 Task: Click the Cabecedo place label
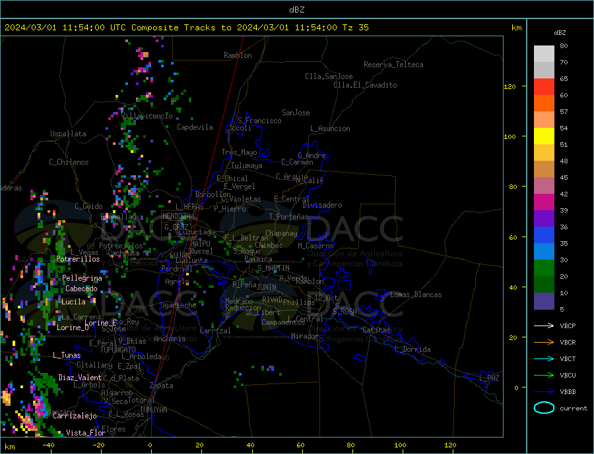click(x=81, y=289)
